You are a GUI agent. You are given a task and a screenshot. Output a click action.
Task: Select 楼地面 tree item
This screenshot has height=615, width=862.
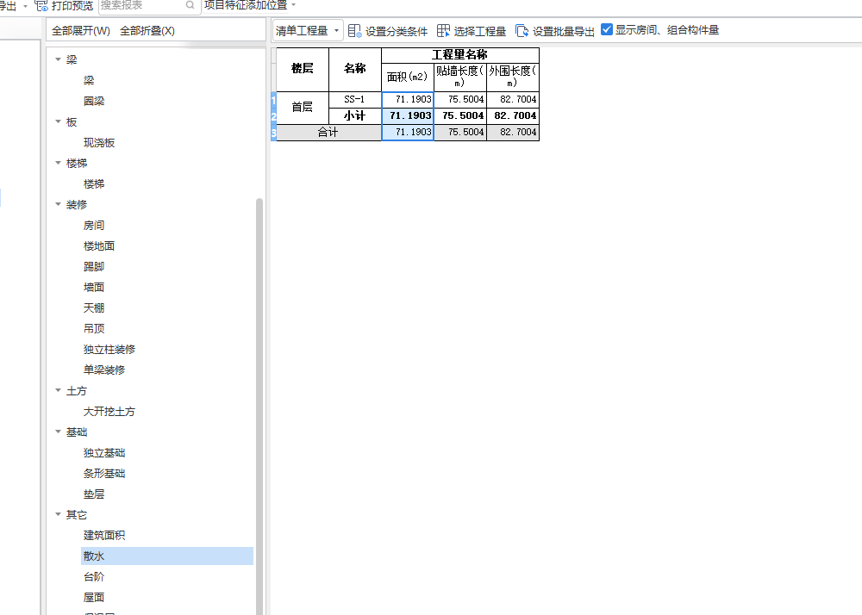tap(99, 246)
